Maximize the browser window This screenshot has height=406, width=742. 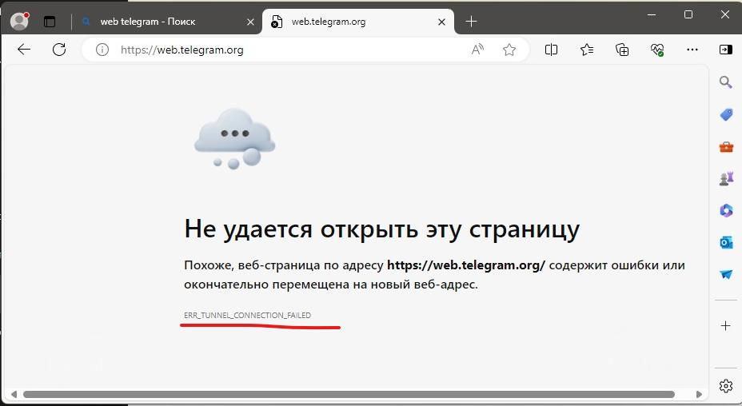[x=688, y=14]
